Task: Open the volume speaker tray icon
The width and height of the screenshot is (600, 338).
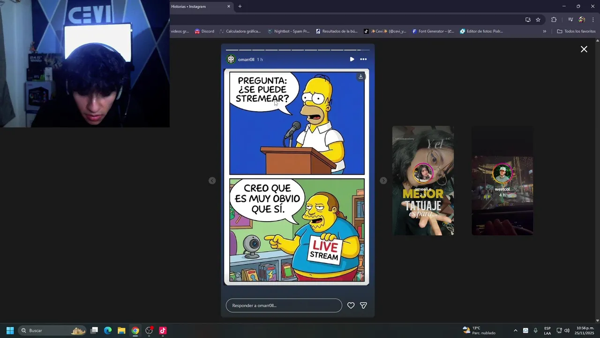Action: coord(567,330)
